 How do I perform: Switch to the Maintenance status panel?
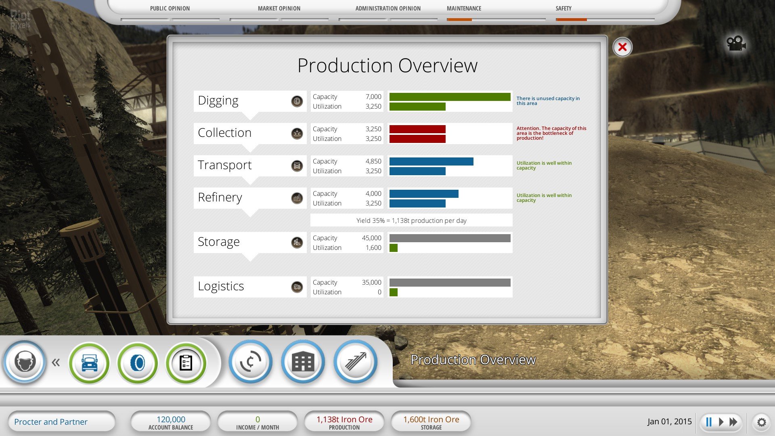coord(464,8)
